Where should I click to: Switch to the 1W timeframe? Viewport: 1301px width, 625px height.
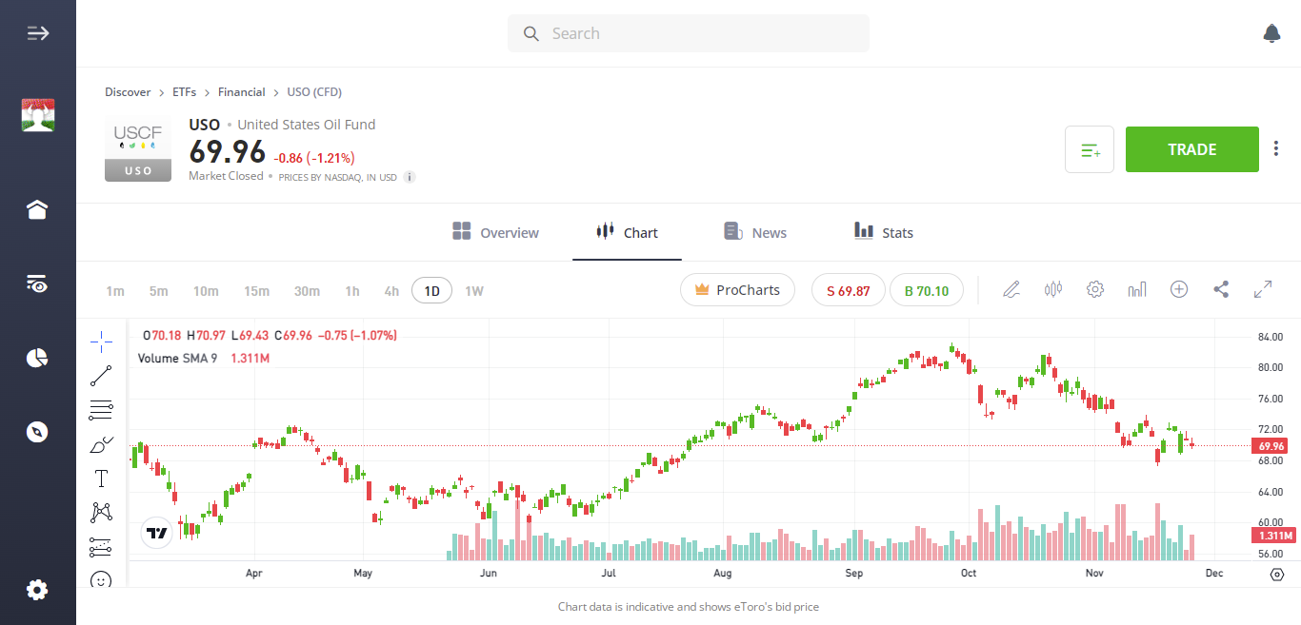point(473,291)
